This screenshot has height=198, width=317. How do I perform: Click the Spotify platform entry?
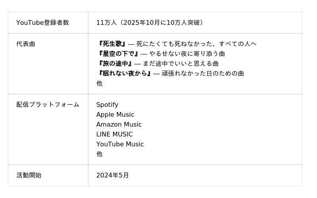tap(107, 105)
